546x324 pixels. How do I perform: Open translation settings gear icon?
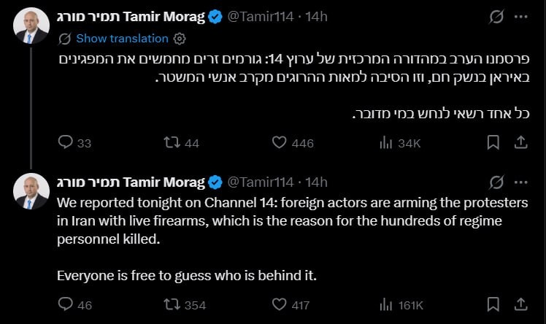pos(180,39)
